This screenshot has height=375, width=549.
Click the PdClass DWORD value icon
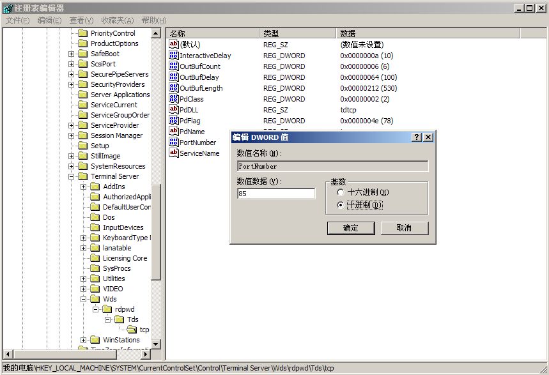tap(173, 99)
